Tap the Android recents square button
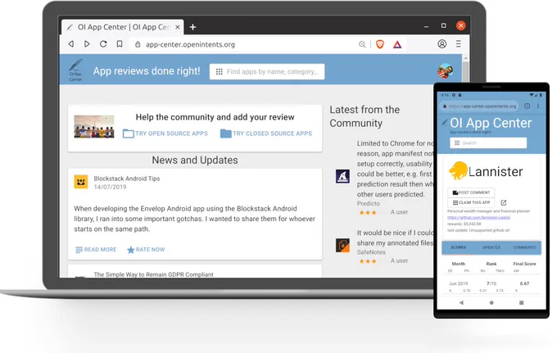 tap(521, 302)
